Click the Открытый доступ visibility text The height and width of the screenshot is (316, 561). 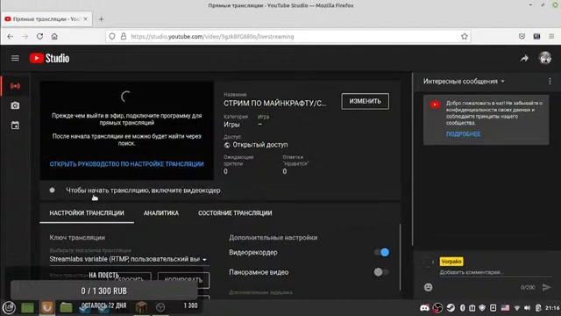260,145
